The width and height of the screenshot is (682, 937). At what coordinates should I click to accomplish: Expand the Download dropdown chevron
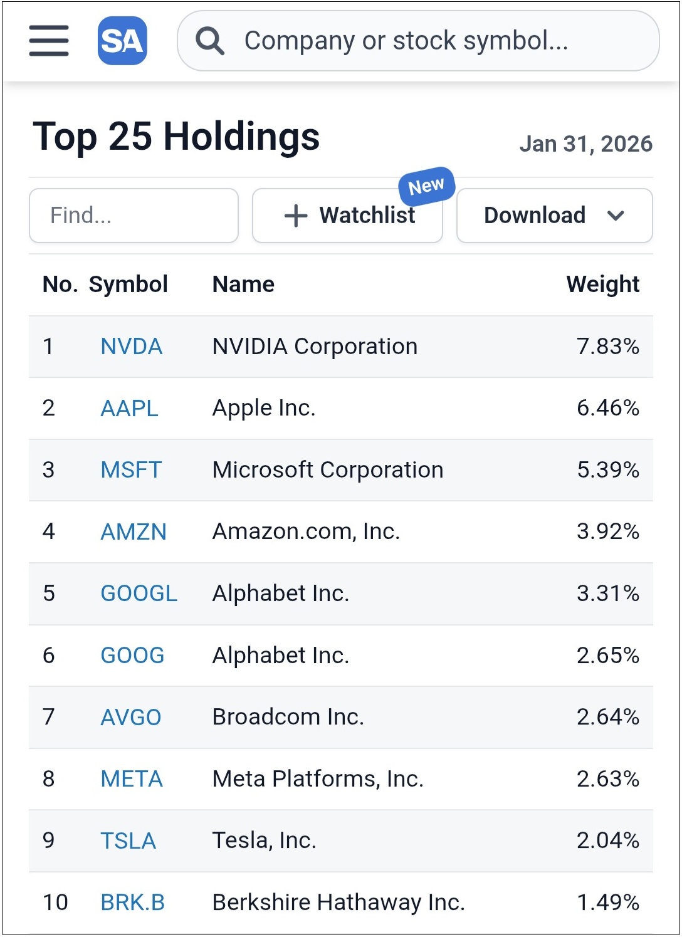(x=616, y=216)
